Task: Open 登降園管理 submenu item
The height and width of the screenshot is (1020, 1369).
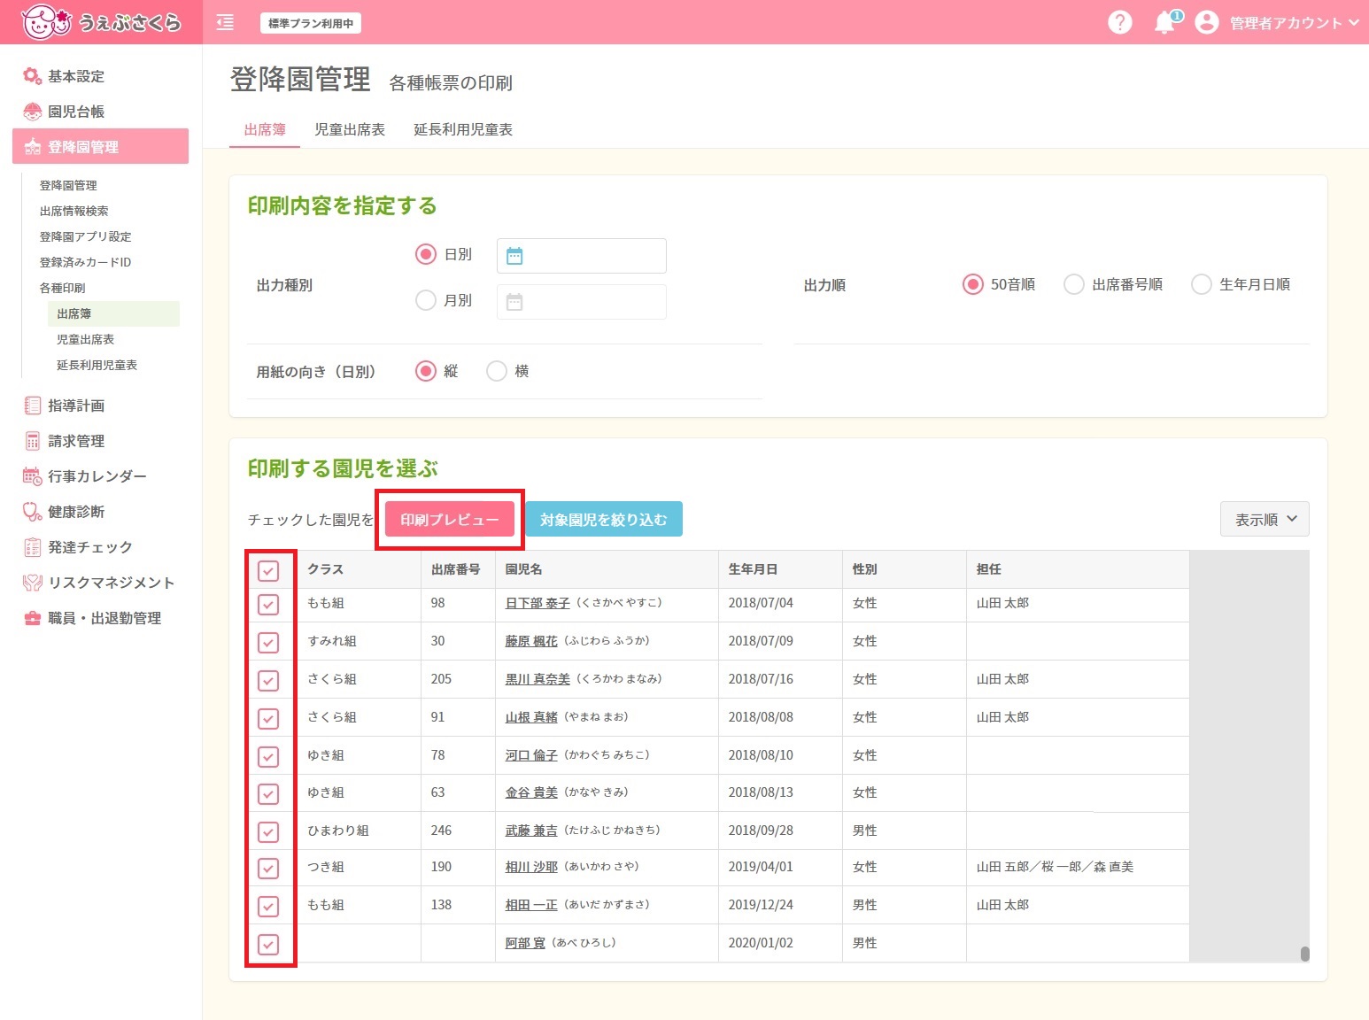Action: point(68,185)
